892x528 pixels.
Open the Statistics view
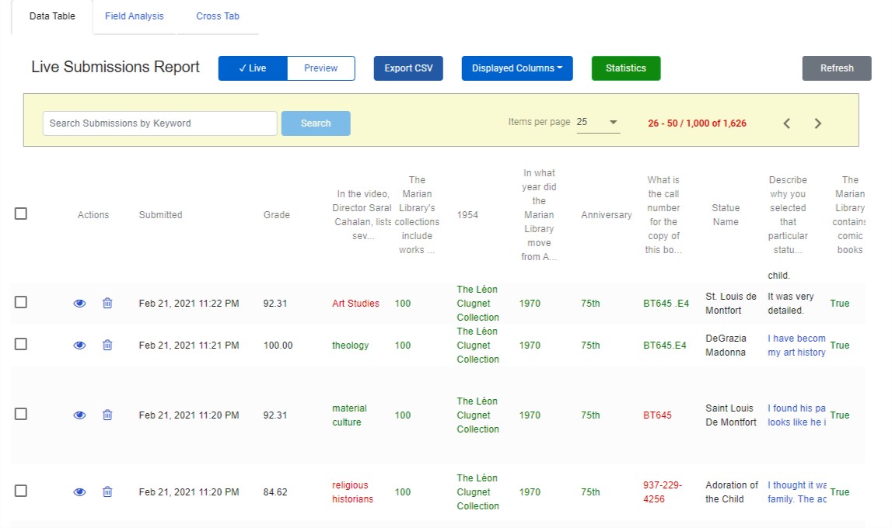[625, 68]
